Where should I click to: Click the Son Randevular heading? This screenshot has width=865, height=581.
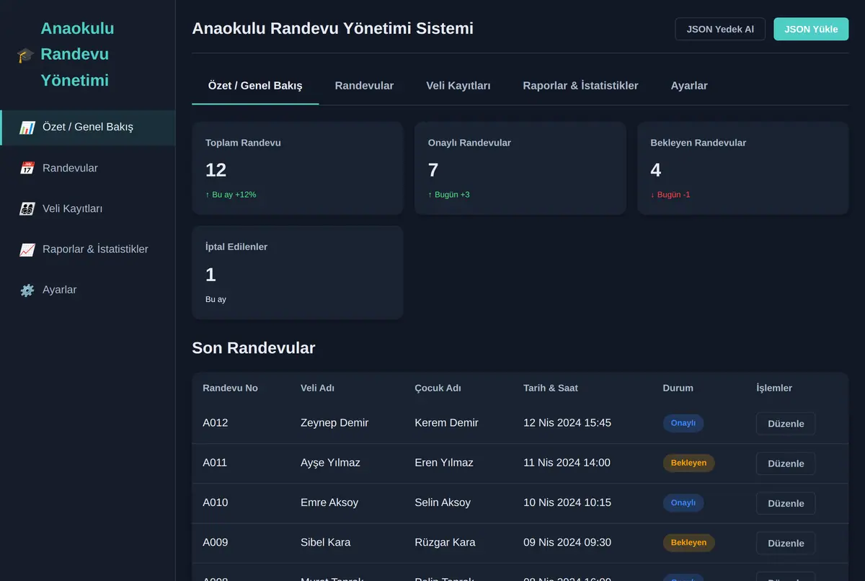254,348
